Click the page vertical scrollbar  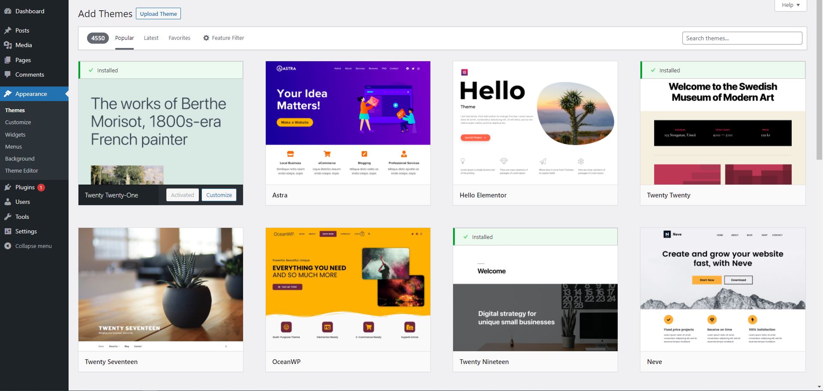click(x=819, y=80)
